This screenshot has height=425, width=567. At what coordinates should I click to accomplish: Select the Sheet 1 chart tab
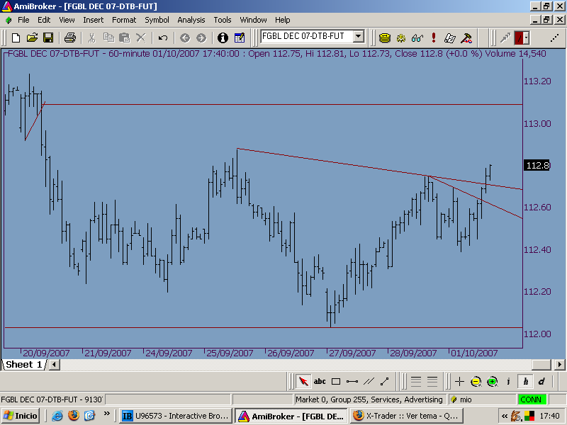click(24, 365)
